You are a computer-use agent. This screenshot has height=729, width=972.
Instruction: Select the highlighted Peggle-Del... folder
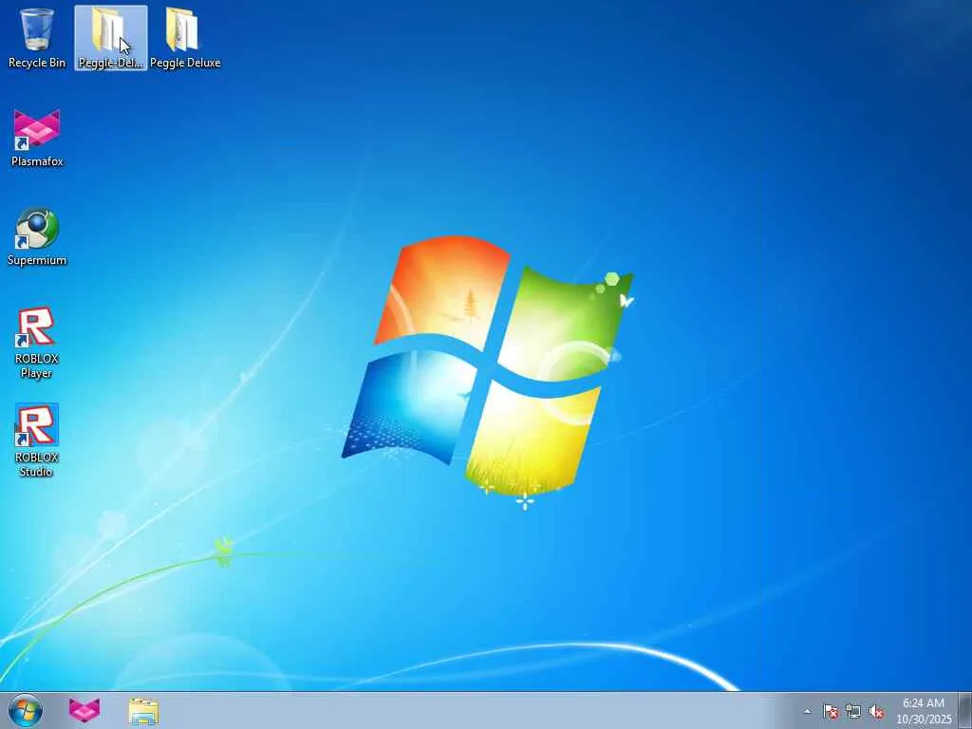coord(111,38)
